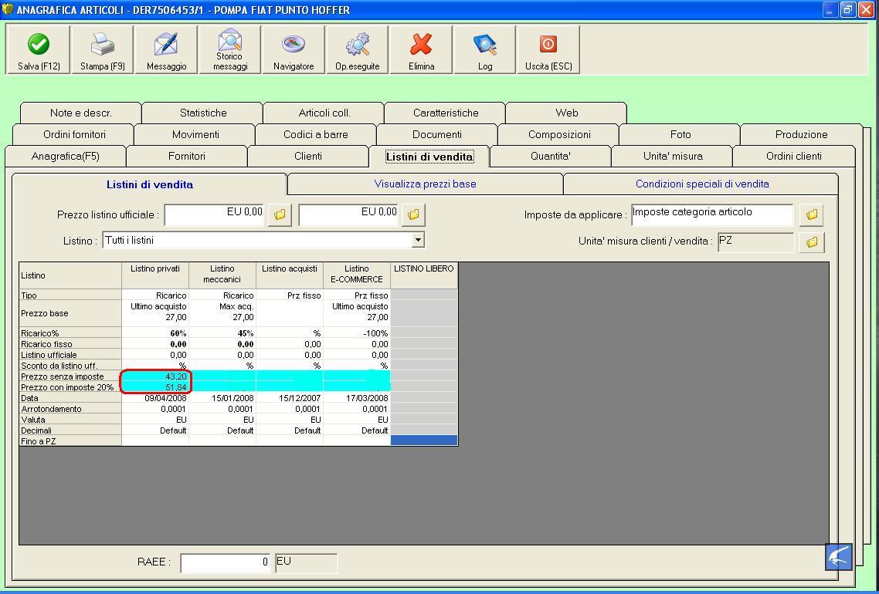This screenshot has height=594, width=879.
Task: Go to the Codici a barre tab
Action: (x=315, y=134)
